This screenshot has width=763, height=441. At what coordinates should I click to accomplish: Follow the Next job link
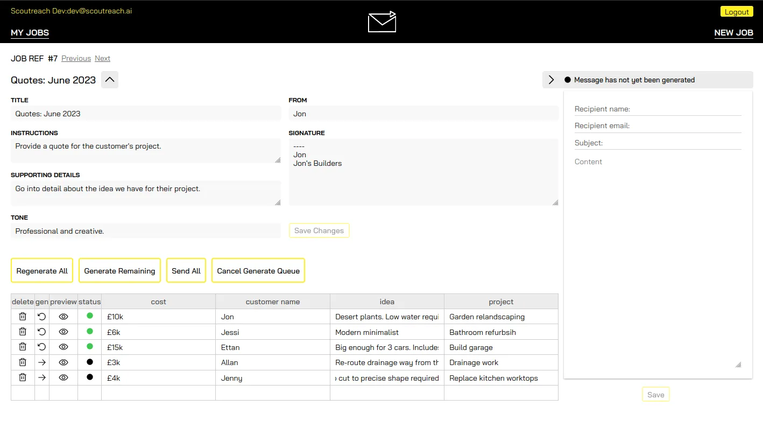[x=102, y=58]
